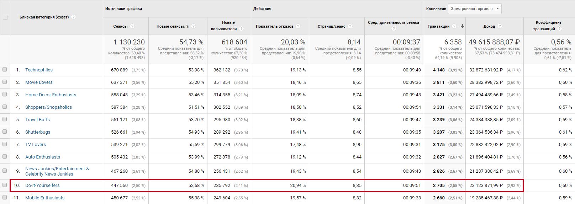Click help icon next to Транзакции
This screenshot has width=575, height=204.
point(454,26)
